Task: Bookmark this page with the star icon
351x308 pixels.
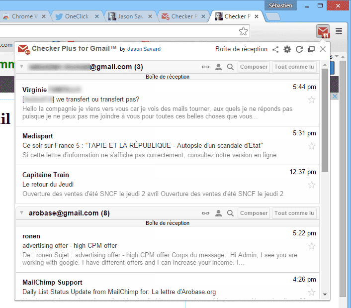Action: tap(243, 31)
